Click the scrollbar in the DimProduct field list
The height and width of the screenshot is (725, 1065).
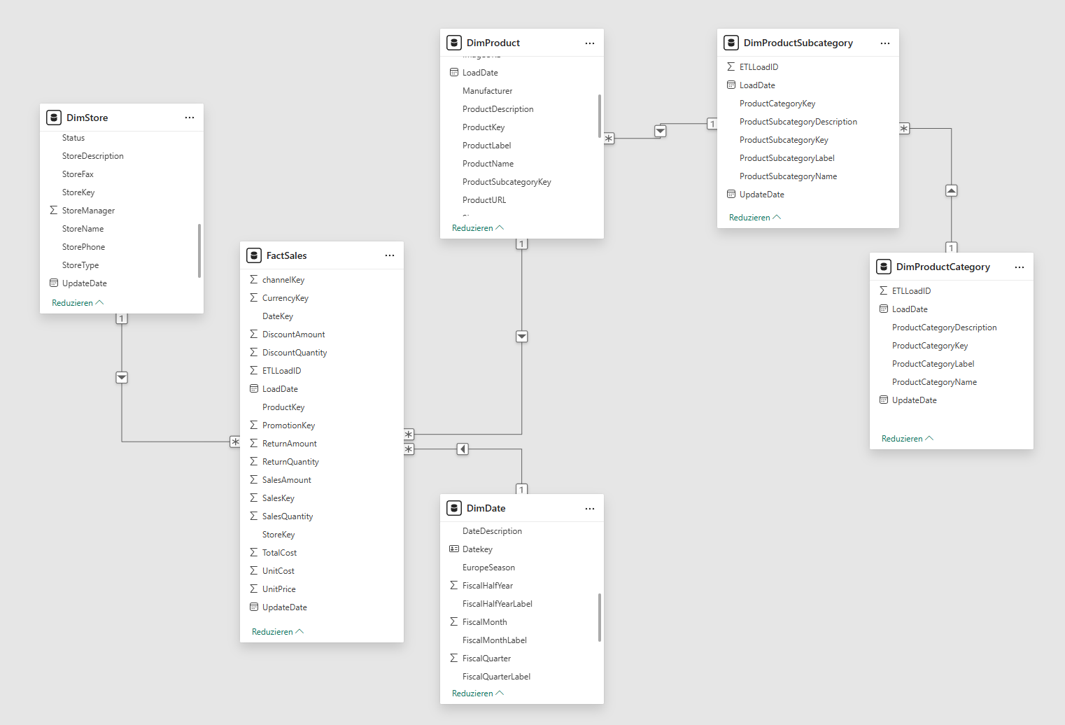pos(599,115)
